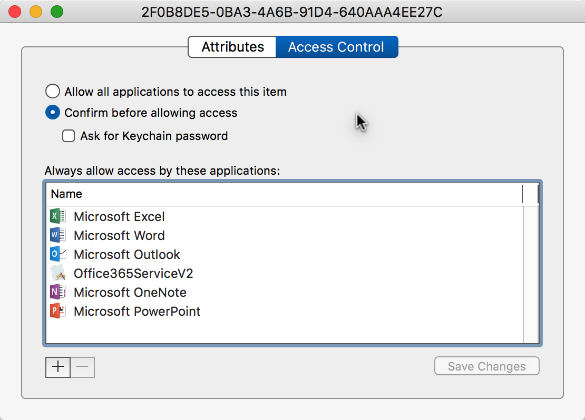The height and width of the screenshot is (420, 585).
Task: Click the Microsoft PowerPoint icon
Action: tap(57, 311)
